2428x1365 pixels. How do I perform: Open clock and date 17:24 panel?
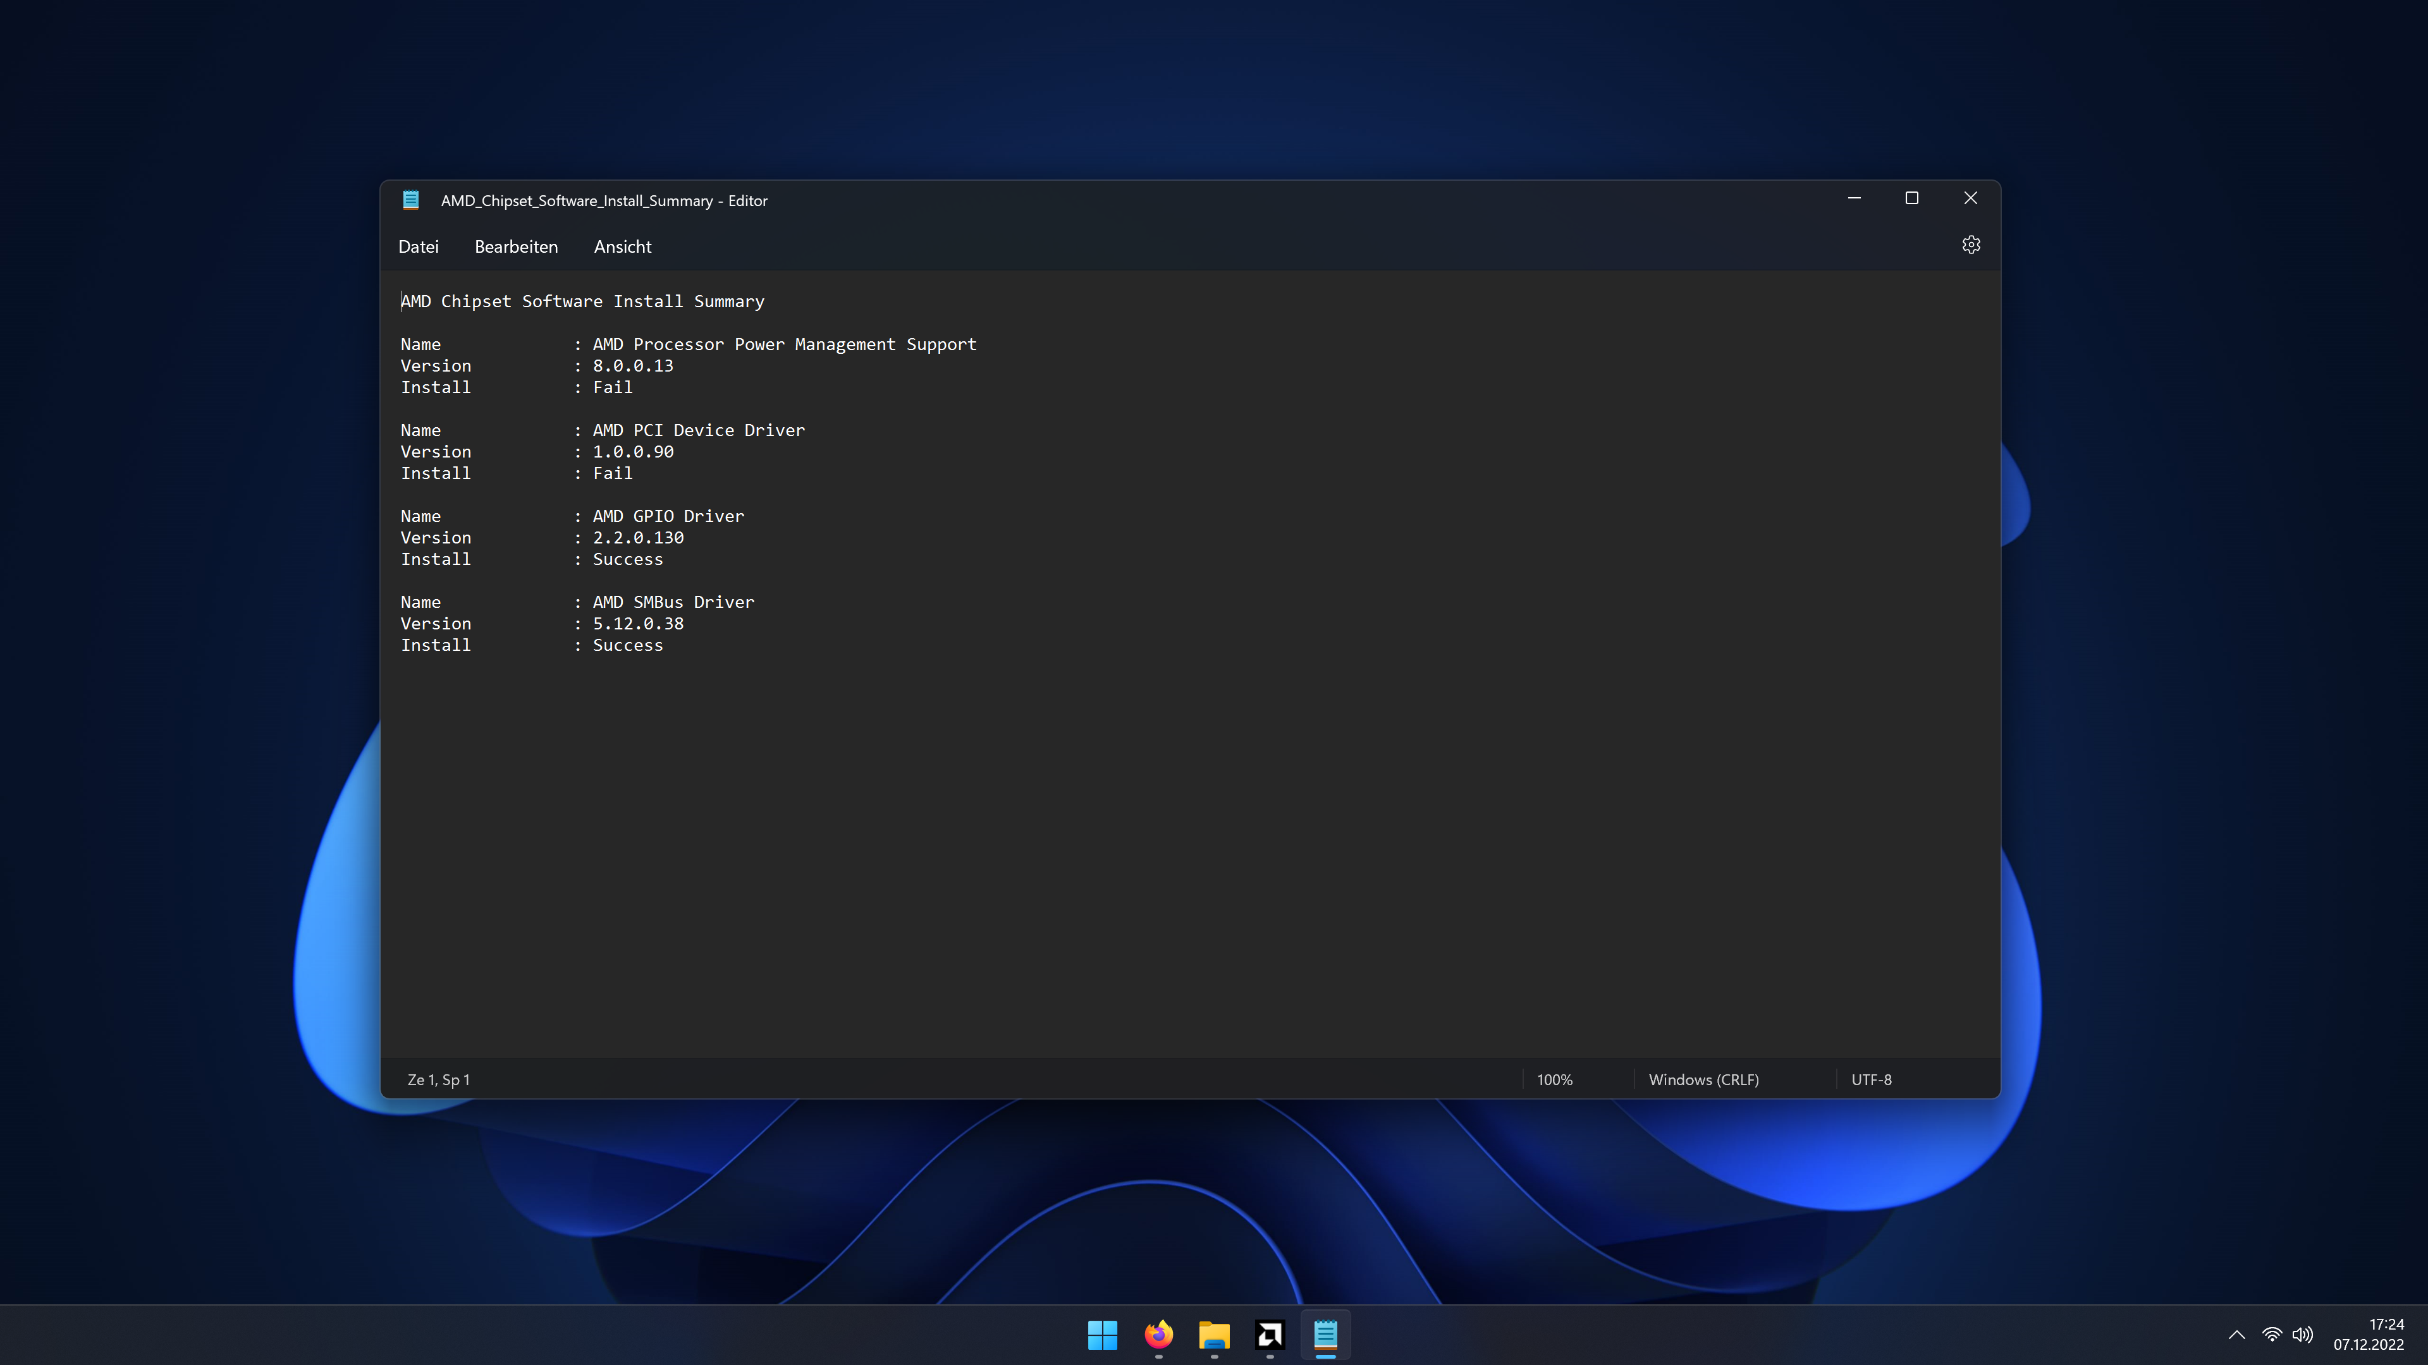click(2368, 1335)
